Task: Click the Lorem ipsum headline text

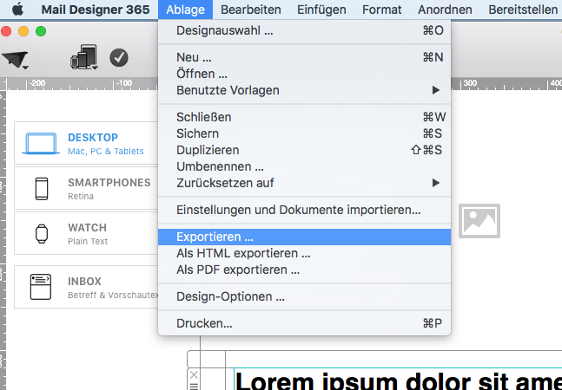Action: tap(398, 381)
